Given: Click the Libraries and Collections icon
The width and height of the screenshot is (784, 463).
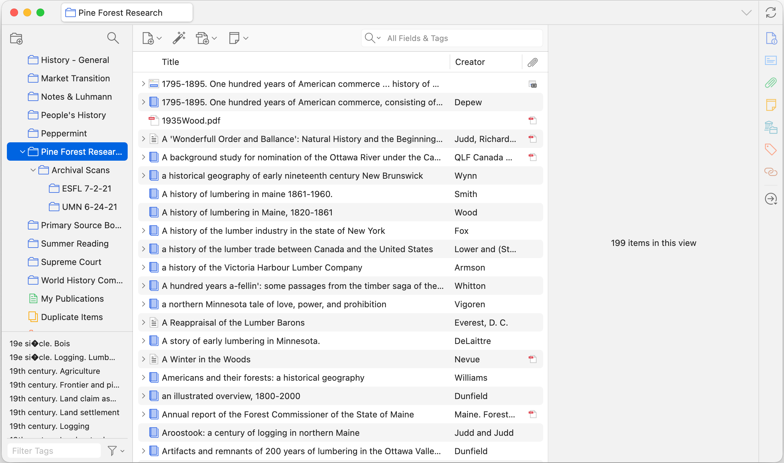Looking at the screenshot, I should point(771,127).
